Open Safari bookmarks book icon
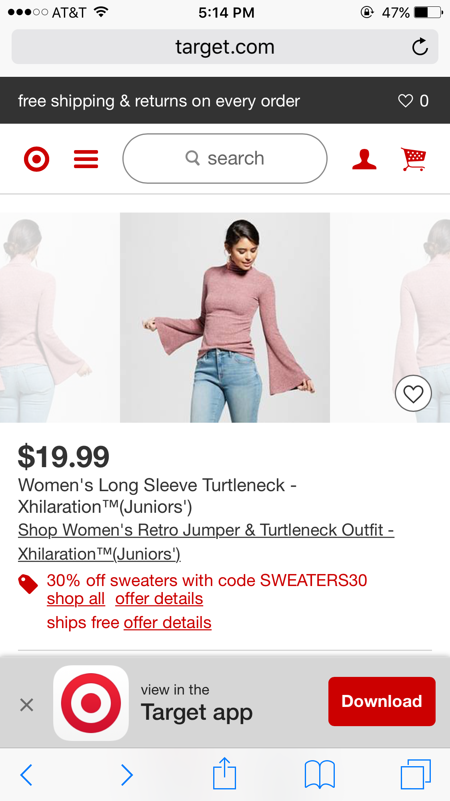The image size is (450, 801). click(320, 774)
